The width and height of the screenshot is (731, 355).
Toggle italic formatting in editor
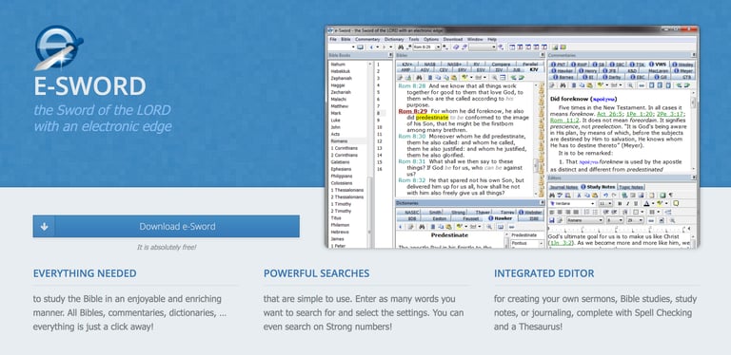(628, 203)
